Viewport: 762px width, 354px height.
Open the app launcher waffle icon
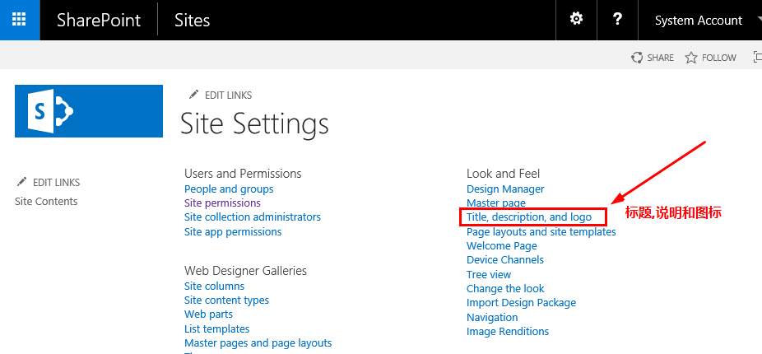[x=20, y=20]
